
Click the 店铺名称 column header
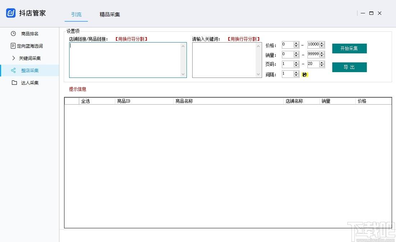[x=302, y=101]
